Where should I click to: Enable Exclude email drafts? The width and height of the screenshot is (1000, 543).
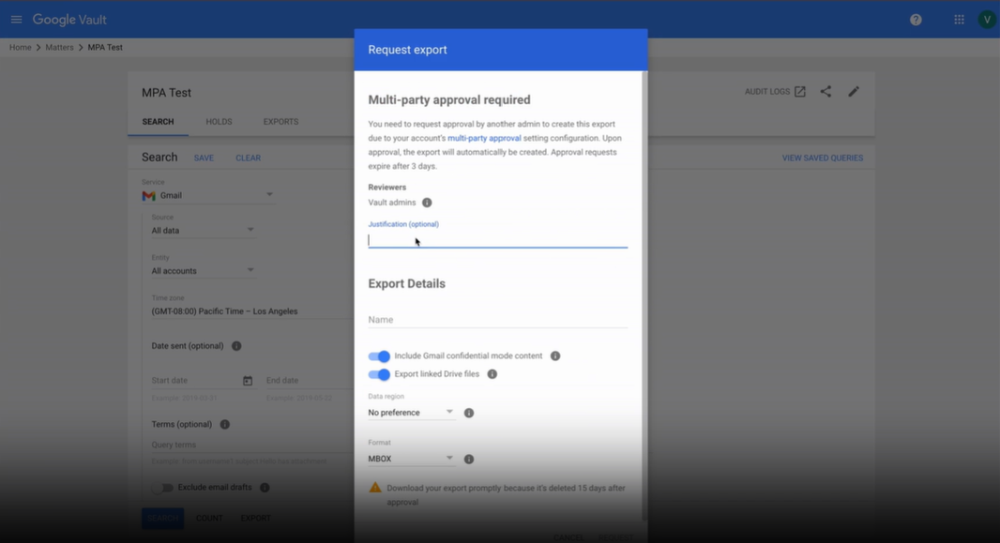click(164, 487)
